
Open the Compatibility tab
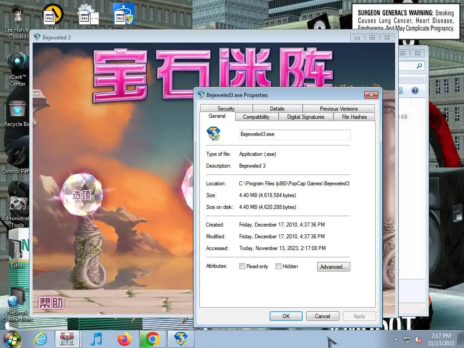(x=256, y=117)
